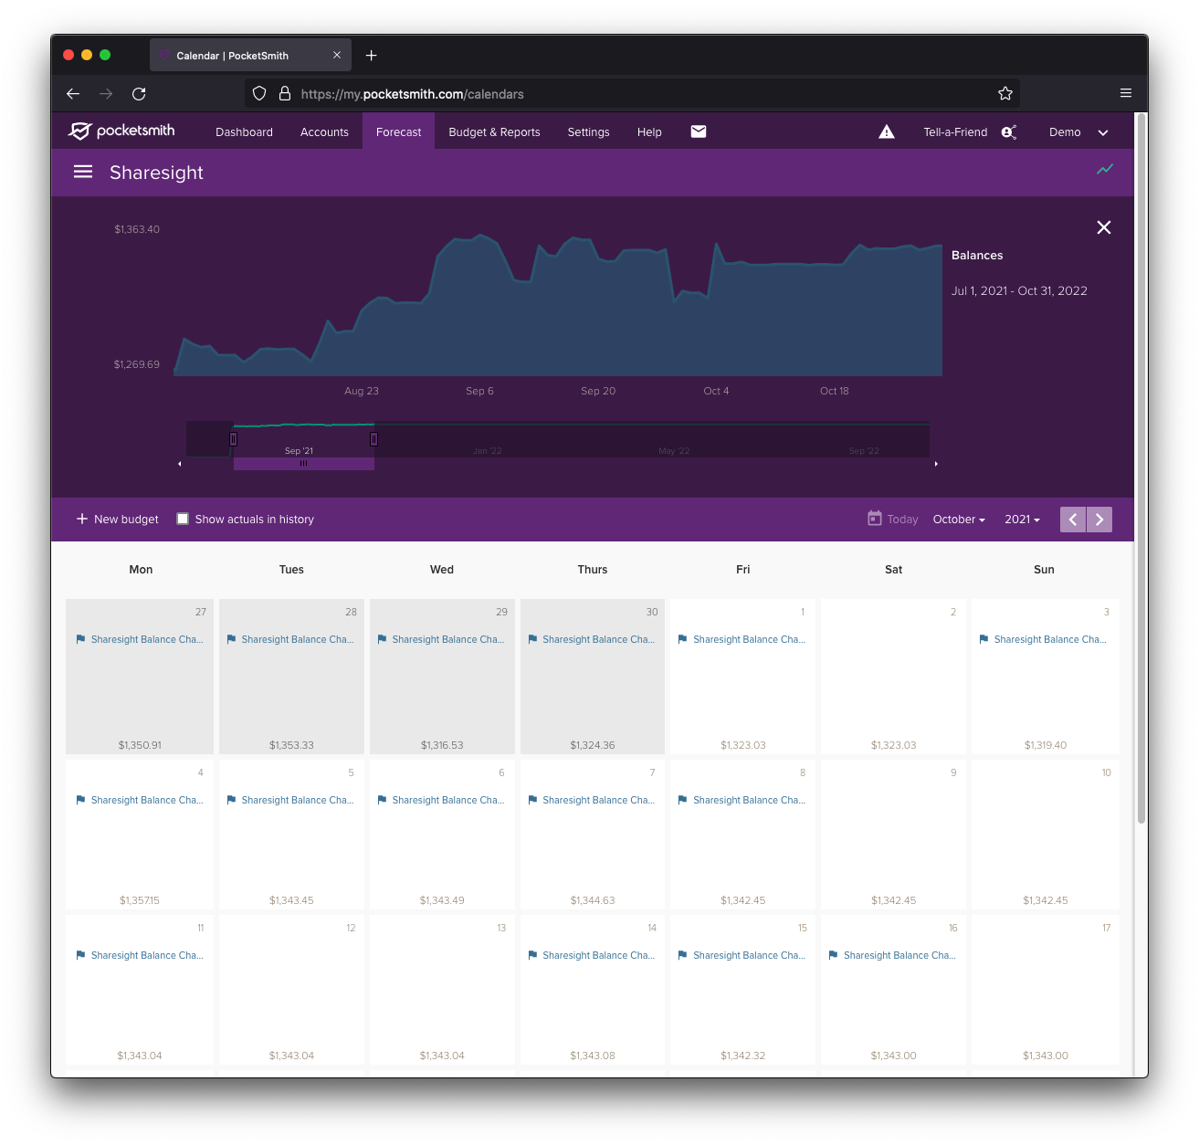Toggle the bookmark star in the address bar
Viewport: 1199px width, 1145px height.
[1004, 92]
